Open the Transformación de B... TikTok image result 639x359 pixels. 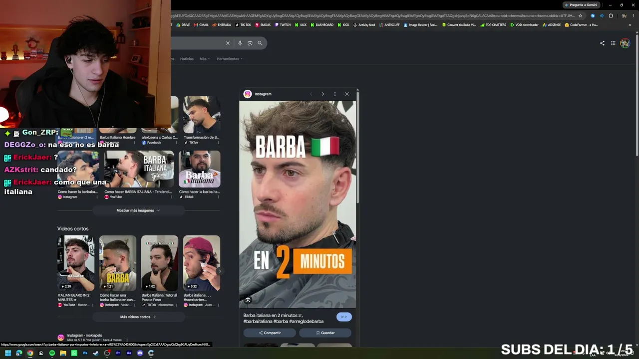(x=202, y=120)
